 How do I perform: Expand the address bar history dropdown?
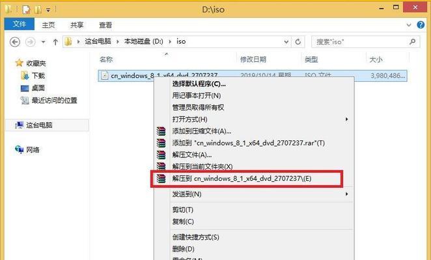(x=286, y=42)
